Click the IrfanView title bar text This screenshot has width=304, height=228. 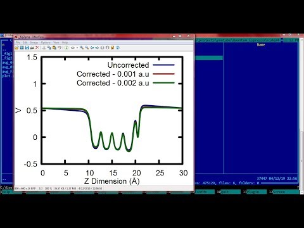pos(32,37)
